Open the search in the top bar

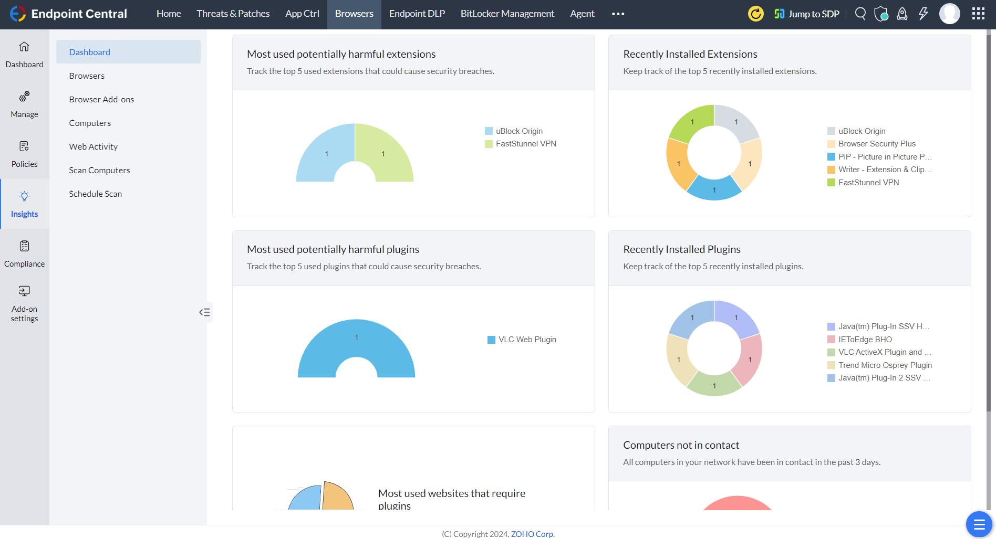point(860,14)
